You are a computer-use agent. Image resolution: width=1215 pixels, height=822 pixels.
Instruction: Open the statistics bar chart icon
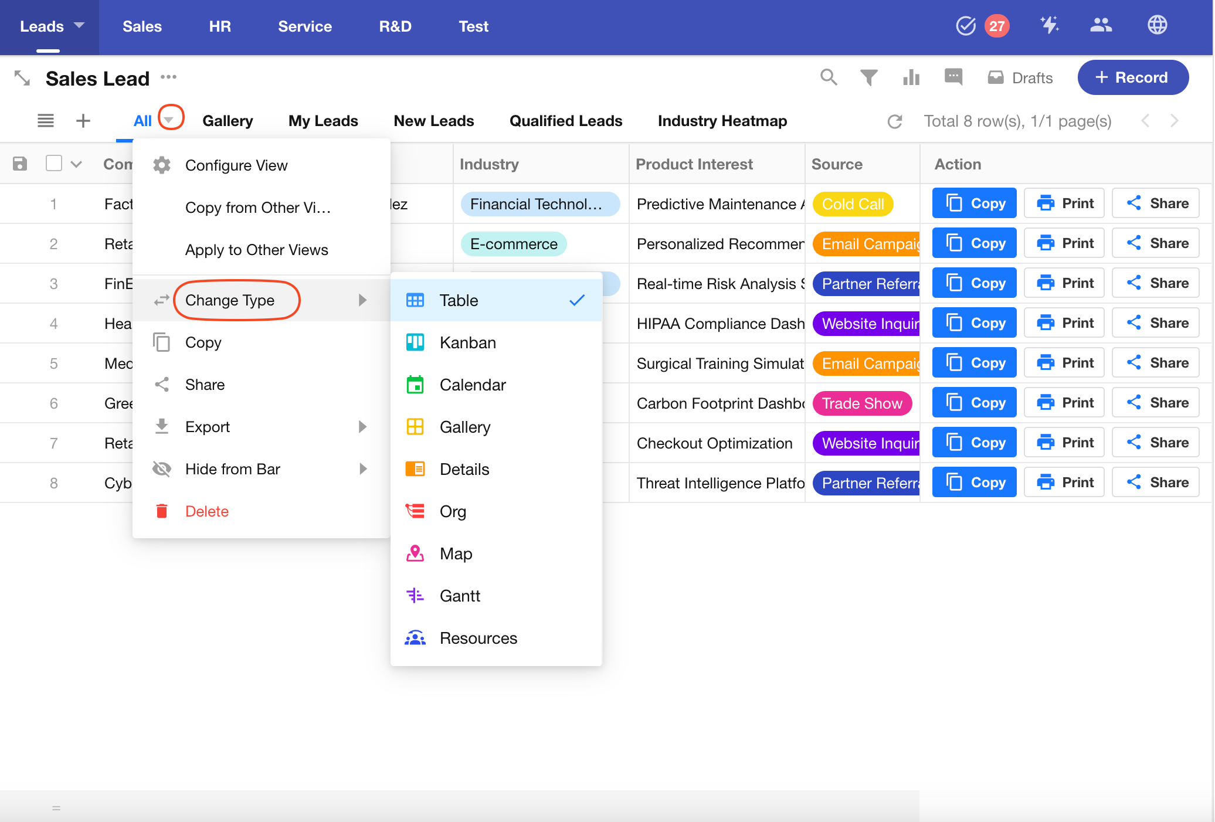tap(911, 77)
